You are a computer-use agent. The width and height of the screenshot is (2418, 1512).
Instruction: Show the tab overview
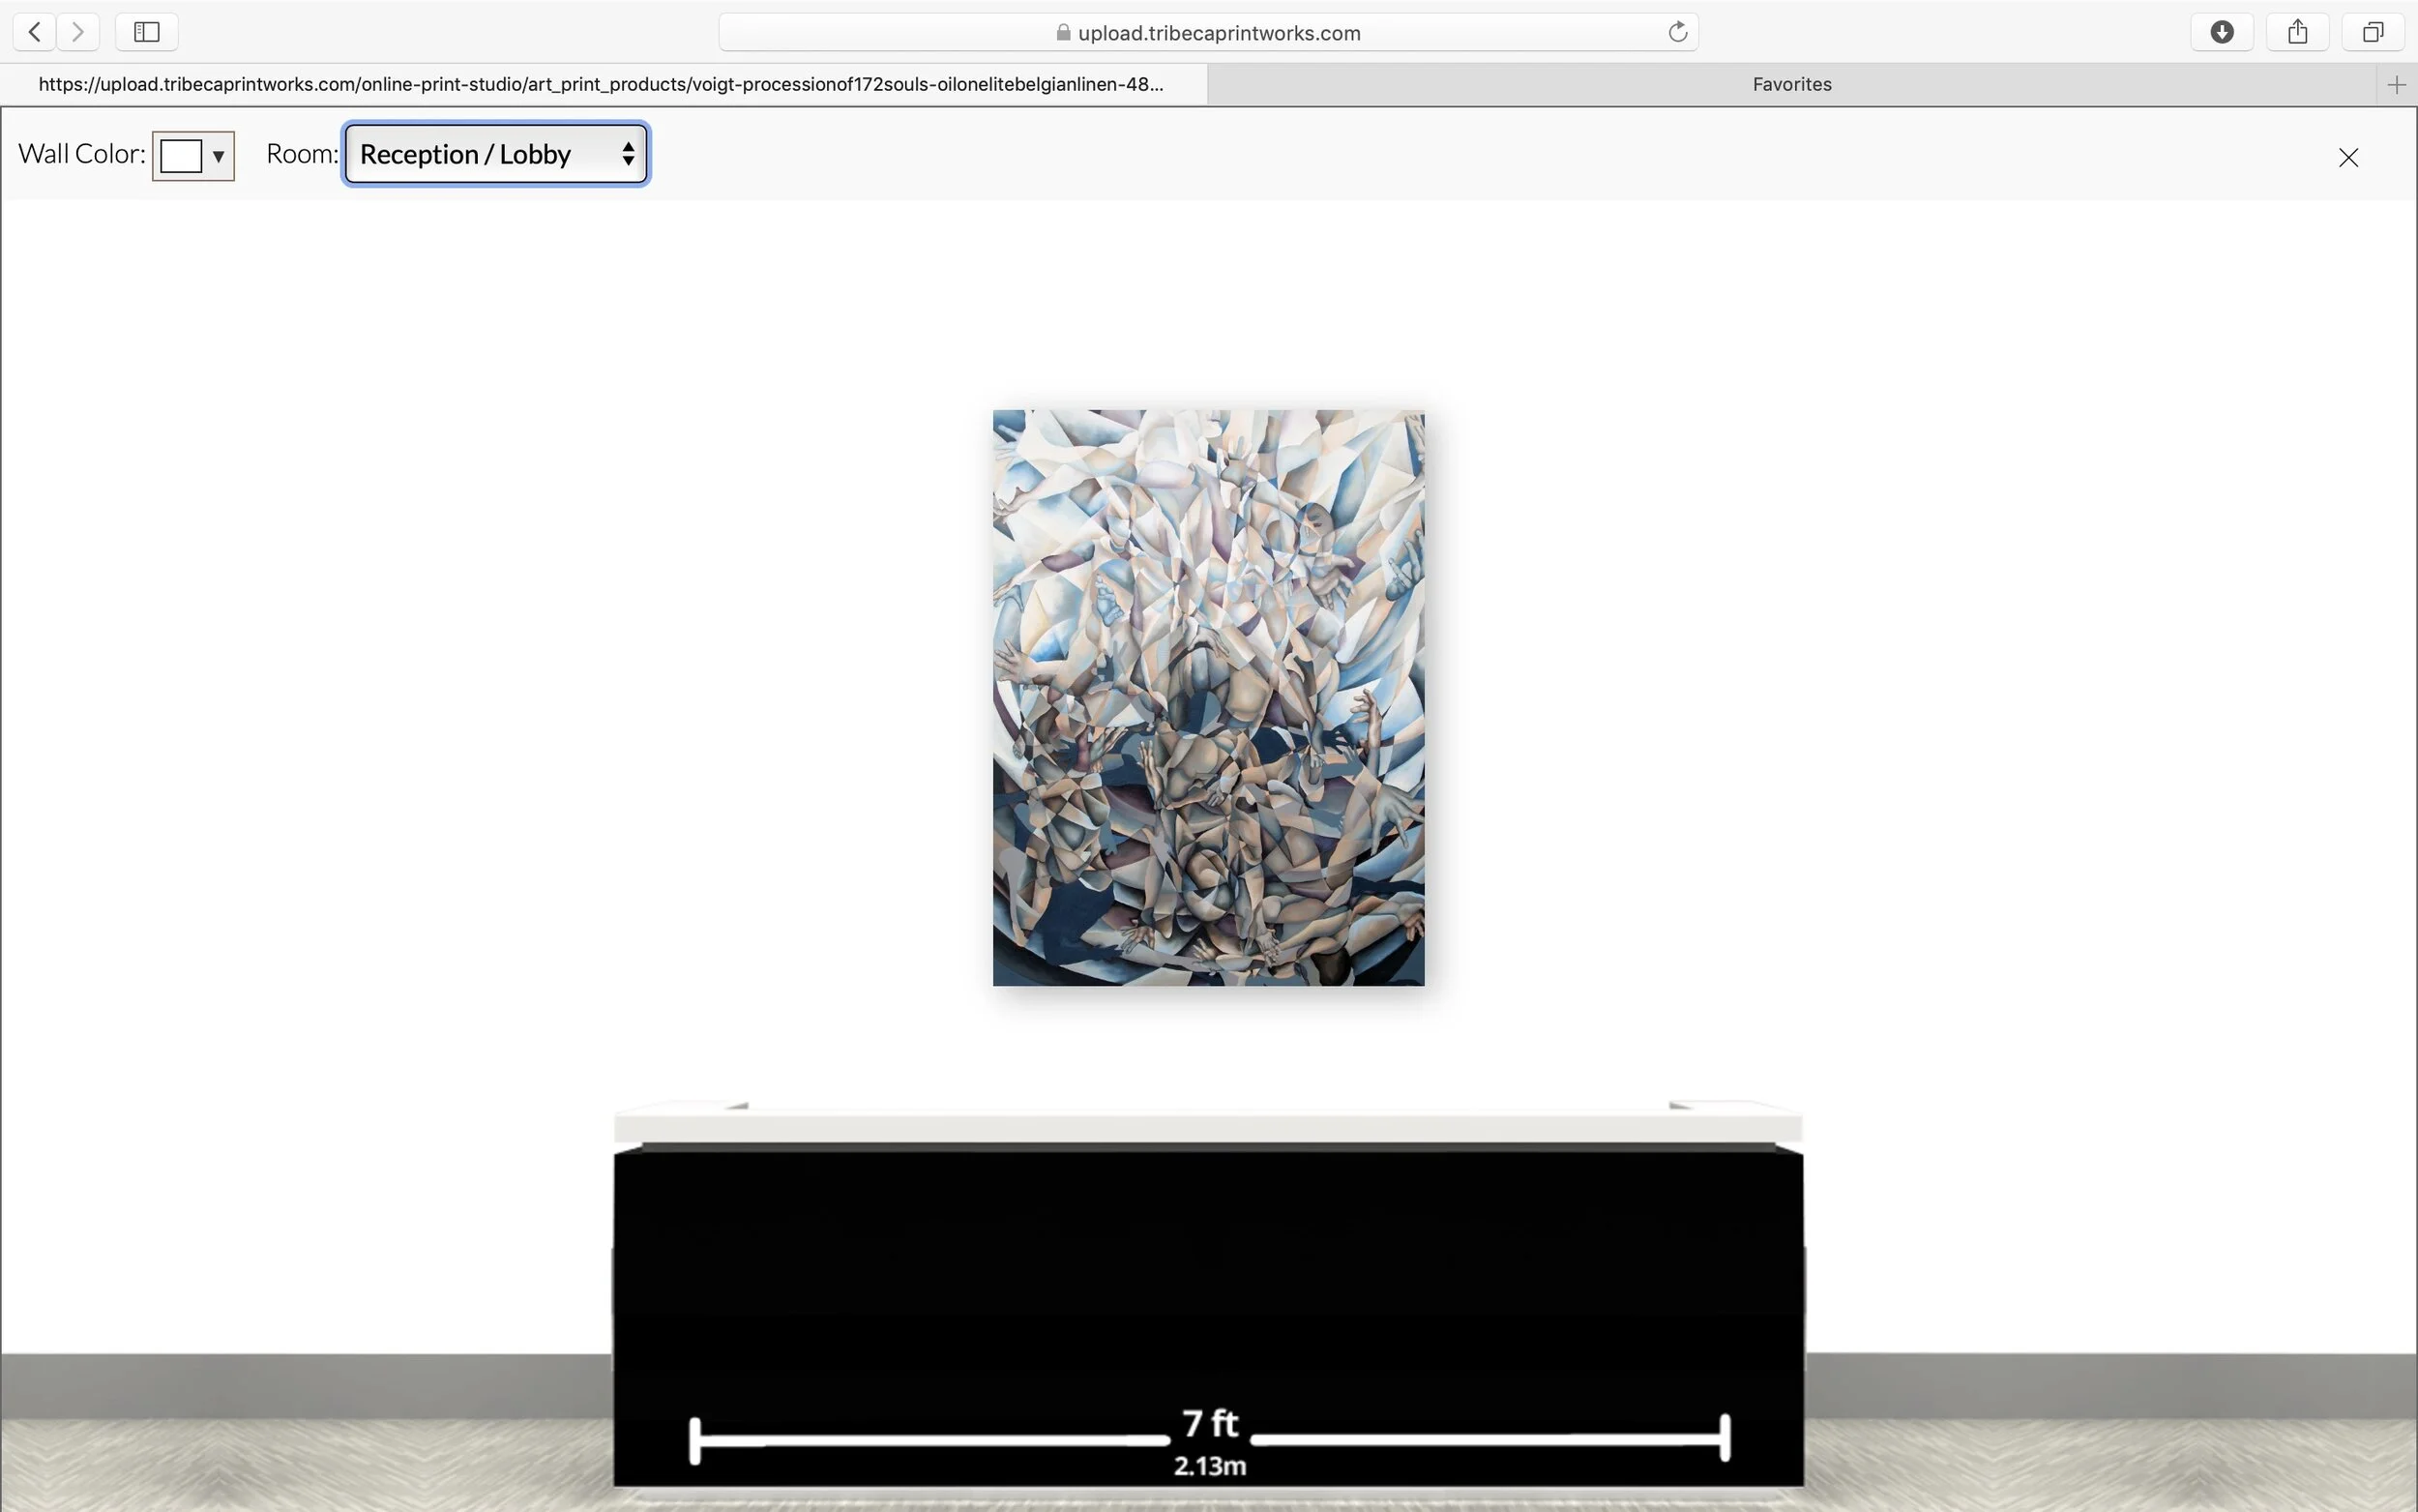point(2373,32)
